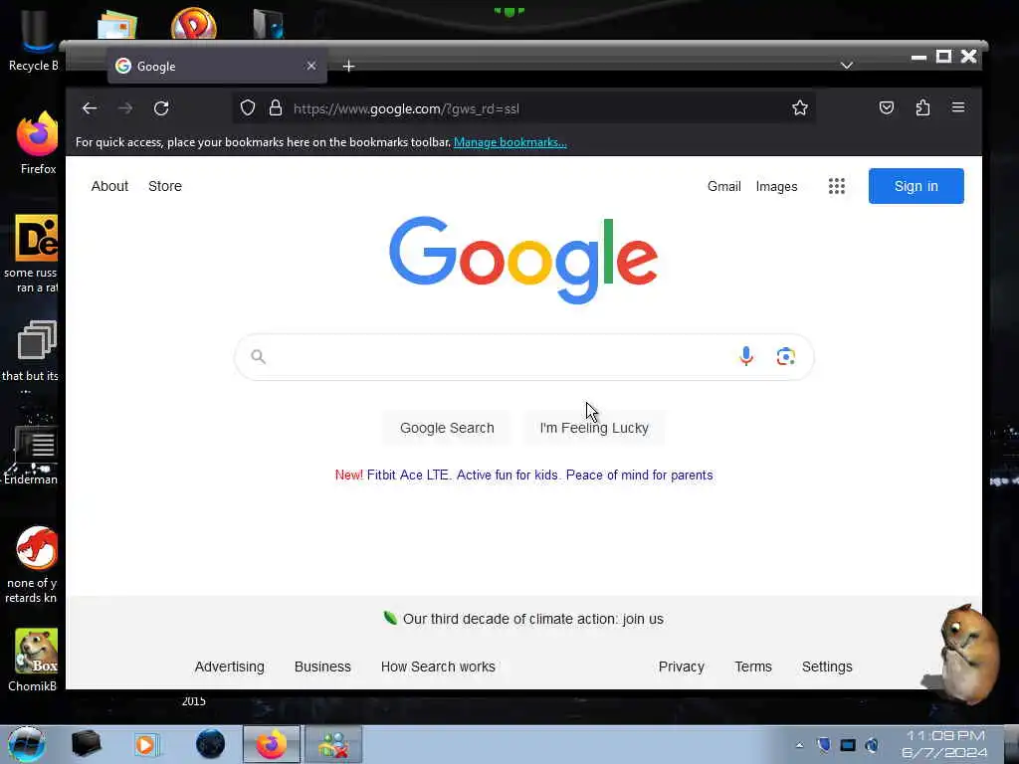Open the dark globe taskbar icon
Screen dimensions: 1019x764
(210, 744)
